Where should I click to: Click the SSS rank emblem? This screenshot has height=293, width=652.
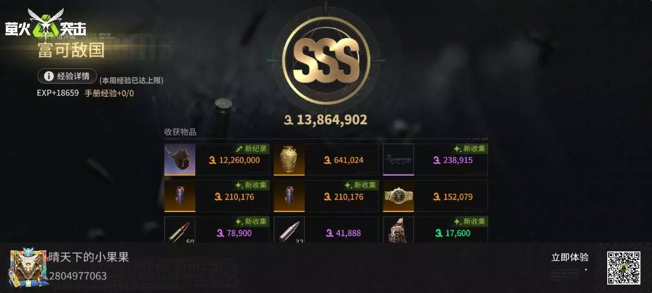point(326,60)
